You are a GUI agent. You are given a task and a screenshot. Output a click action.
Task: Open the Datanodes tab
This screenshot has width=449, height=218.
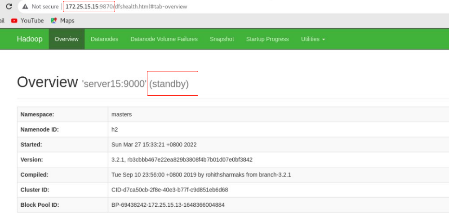coord(105,39)
